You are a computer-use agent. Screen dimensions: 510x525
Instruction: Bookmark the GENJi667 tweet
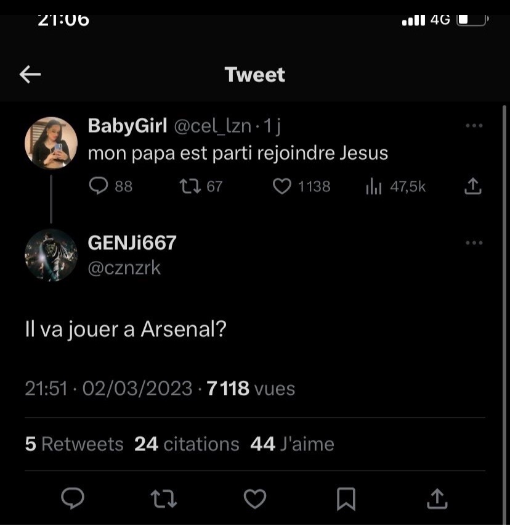tap(346, 498)
